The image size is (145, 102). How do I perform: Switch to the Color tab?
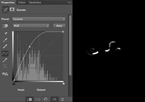22,2
